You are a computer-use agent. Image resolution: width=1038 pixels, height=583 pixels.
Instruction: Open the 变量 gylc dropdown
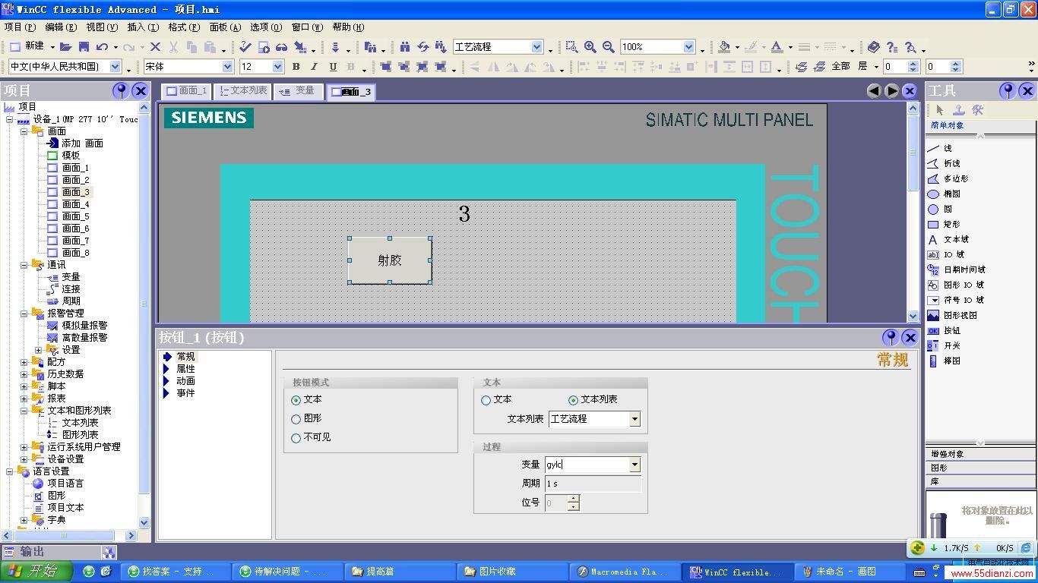(x=635, y=465)
